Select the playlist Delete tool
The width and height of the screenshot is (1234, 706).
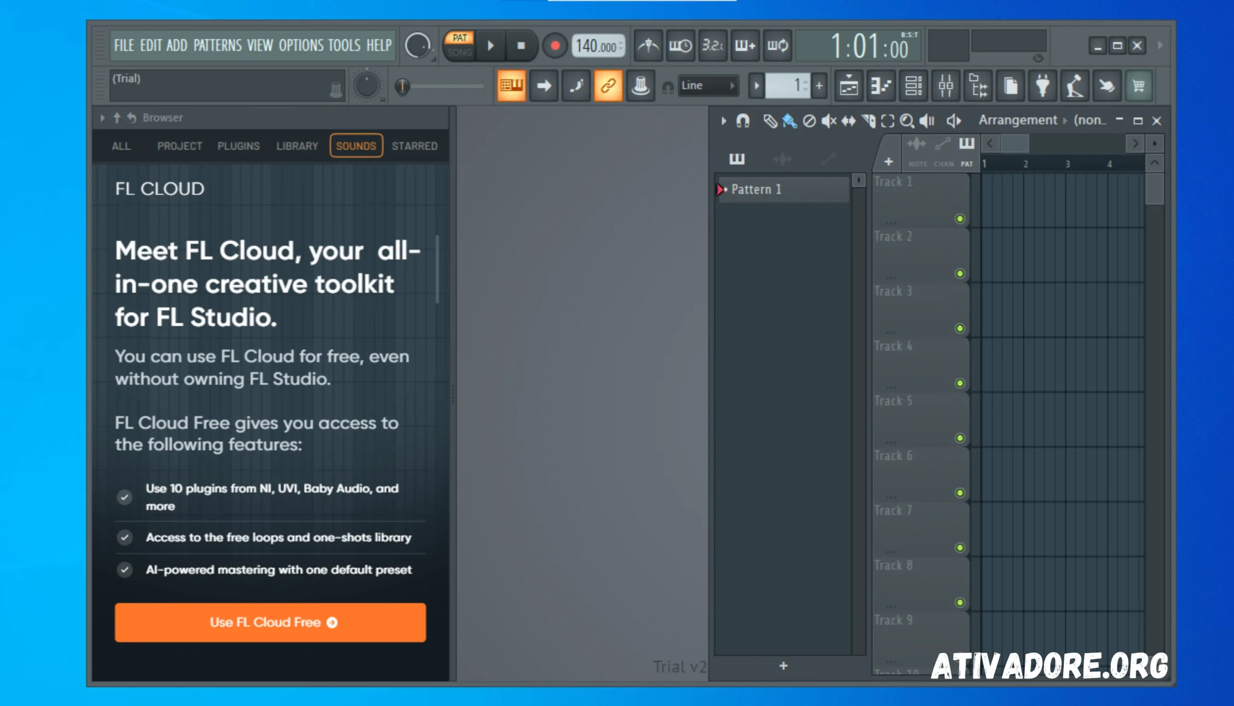click(x=809, y=121)
